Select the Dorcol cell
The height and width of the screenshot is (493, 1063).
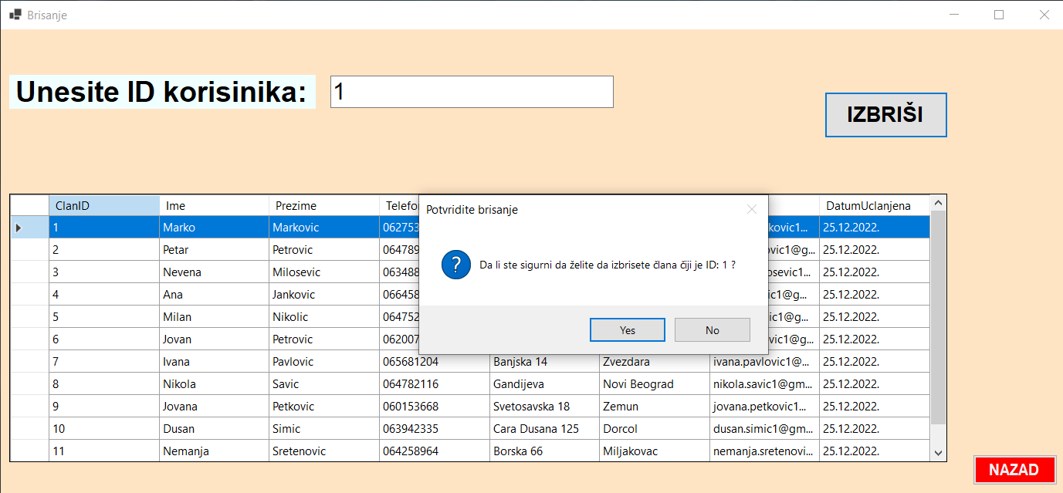(x=655, y=429)
